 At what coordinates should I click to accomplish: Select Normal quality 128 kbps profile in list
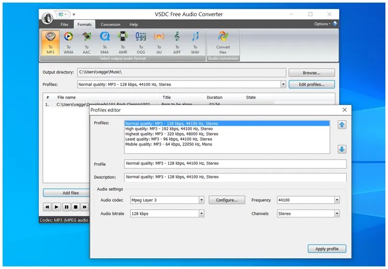[227, 124]
